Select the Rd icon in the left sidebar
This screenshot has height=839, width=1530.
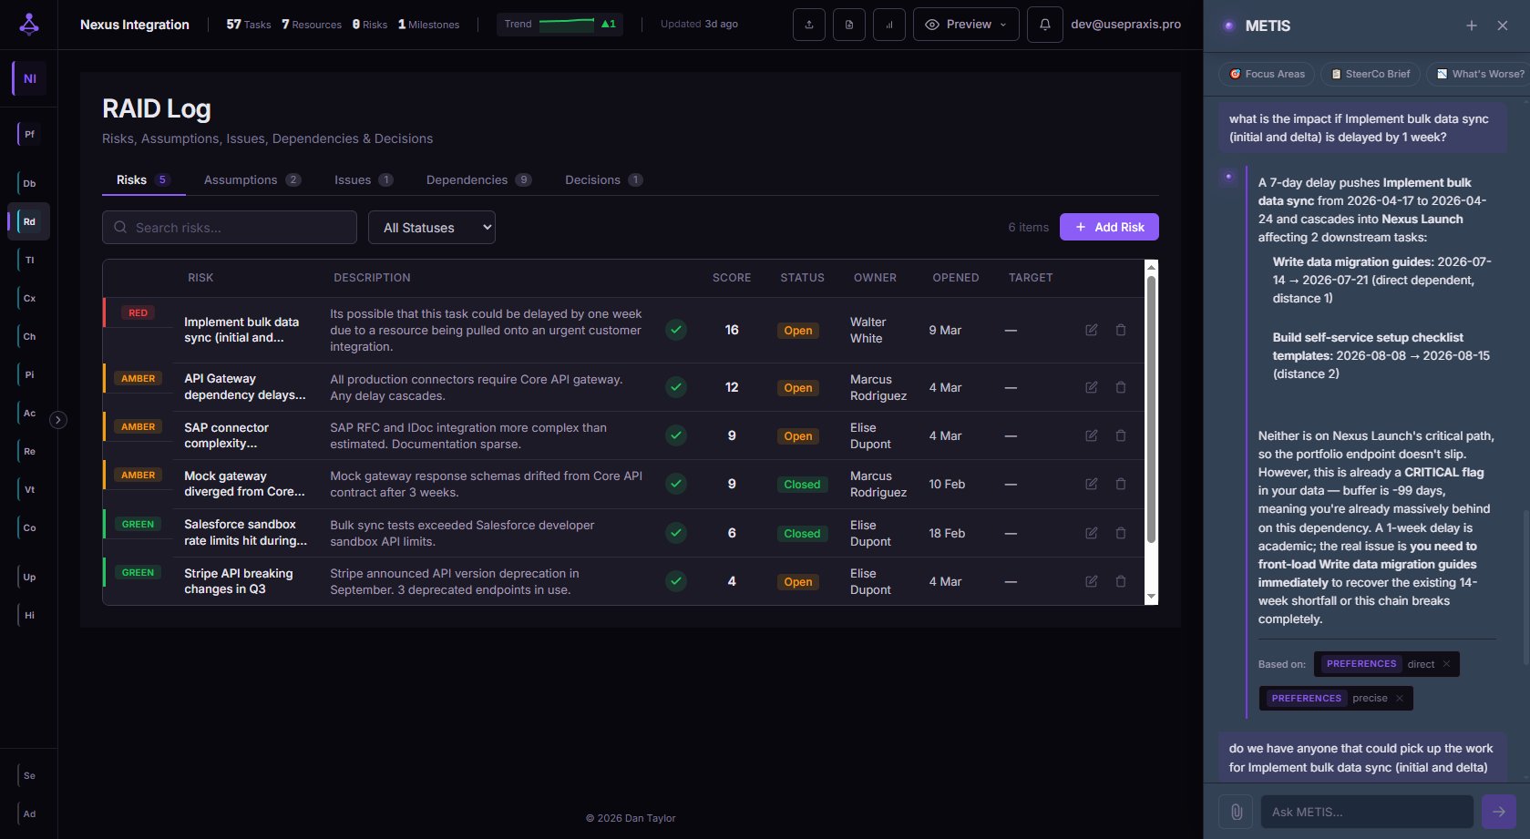click(28, 221)
